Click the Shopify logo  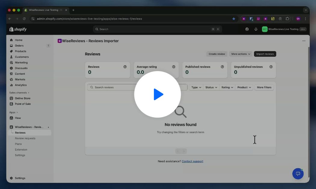tap(18, 29)
